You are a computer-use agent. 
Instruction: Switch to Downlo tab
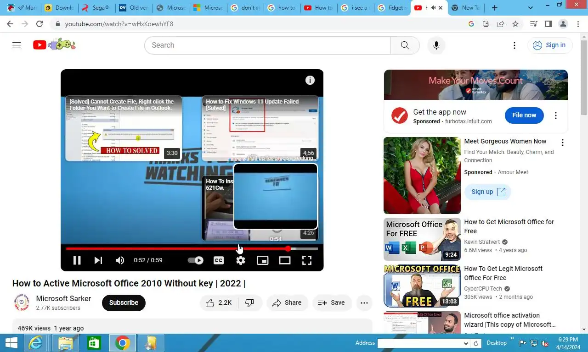click(59, 8)
